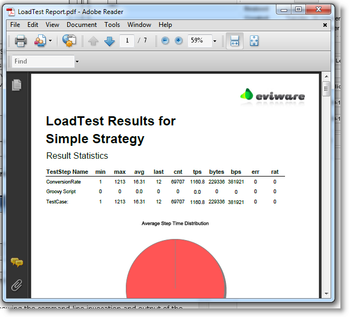
Task: Click the scrollbar down arrow
Action: click(326, 294)
